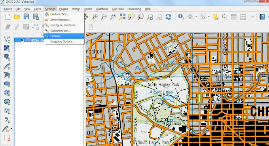The width and height of the screenshot is (269, 146).
Task: Add a PostGIS layer with elephant icon
Action: click(x=7, y=57)
